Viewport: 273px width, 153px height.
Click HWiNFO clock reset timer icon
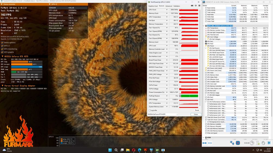click(252, 143)
